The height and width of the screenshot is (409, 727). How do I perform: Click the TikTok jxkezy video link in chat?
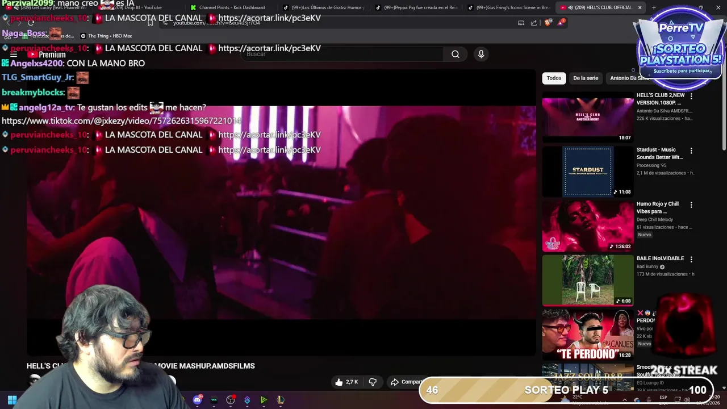click(121, 120)
